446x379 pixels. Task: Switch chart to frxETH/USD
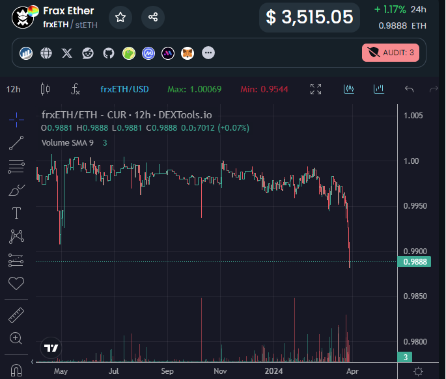(x=124, y=90)
